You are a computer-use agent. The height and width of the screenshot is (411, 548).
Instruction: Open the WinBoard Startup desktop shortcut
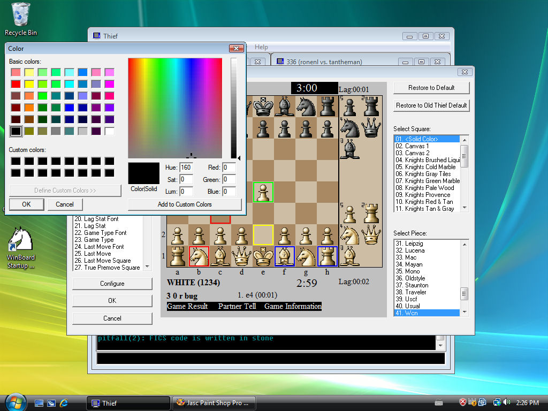(21, 248)
